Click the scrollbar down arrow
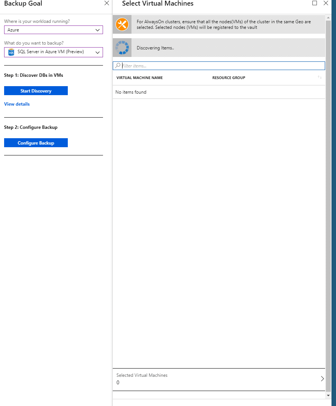The image size is (336, 406). click(x=328, y=396)
